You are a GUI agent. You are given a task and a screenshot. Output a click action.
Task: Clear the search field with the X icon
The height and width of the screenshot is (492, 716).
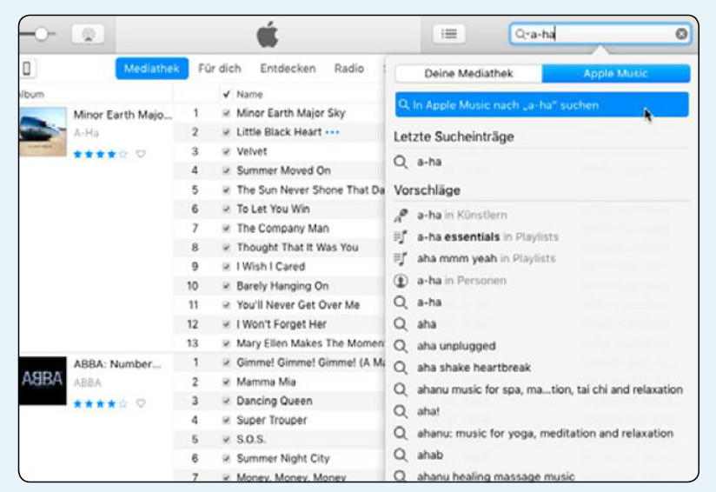(681, 34)
